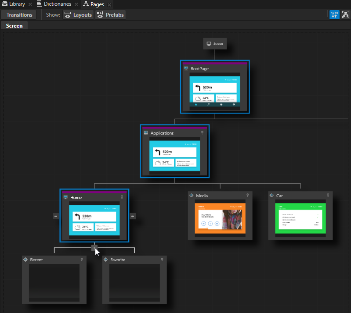This screenshot has width=351, height=313.
Task: Toggle Layouts visibility in Show options
Action: pyautogui.click(x=78, y=15)
